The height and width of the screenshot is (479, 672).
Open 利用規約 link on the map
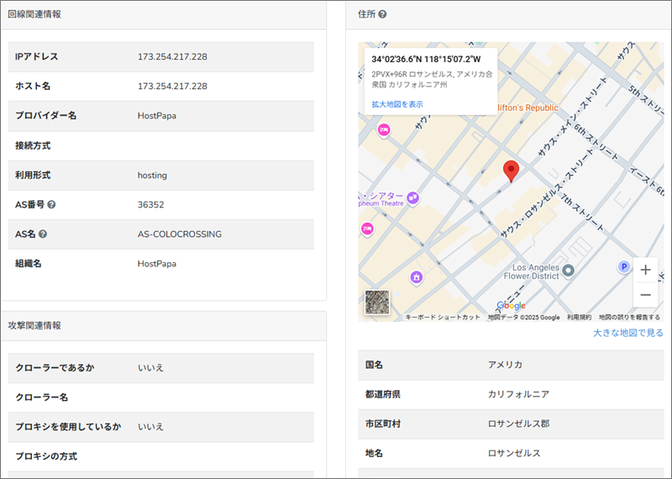[x=579, y=317]
